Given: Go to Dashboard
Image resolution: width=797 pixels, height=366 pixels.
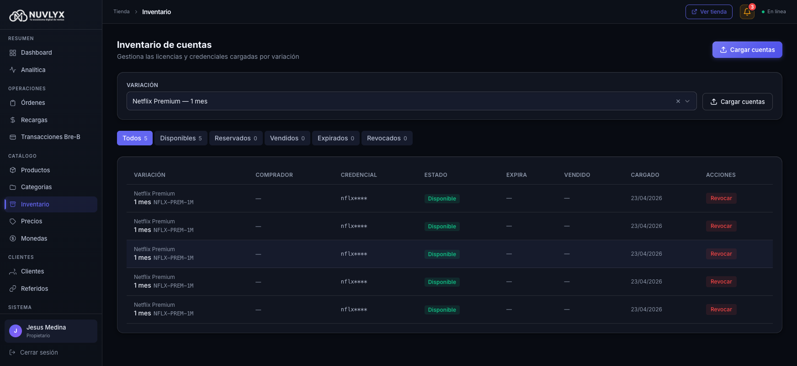Looking at the screenshot, I should click(51, 53).
